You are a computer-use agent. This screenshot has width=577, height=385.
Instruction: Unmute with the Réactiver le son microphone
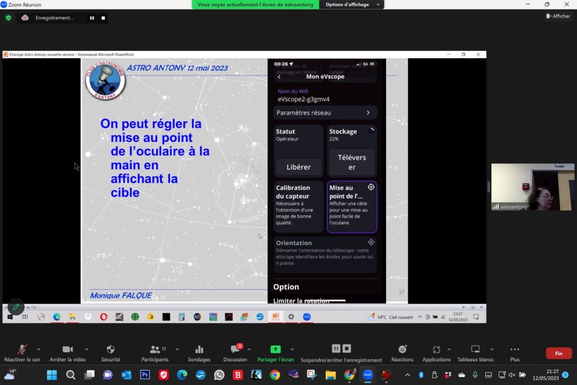(x=22, y=353)
